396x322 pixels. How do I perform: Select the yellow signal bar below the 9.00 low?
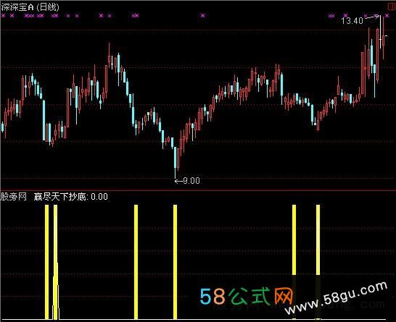point(176,262)
